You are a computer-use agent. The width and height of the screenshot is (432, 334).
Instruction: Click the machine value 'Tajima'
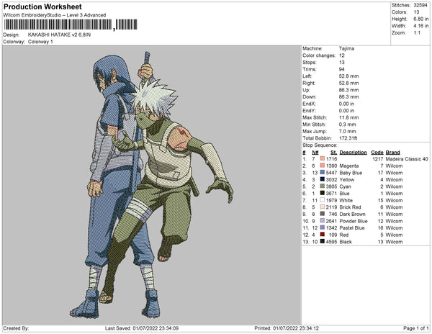click(x=346, y=48)
